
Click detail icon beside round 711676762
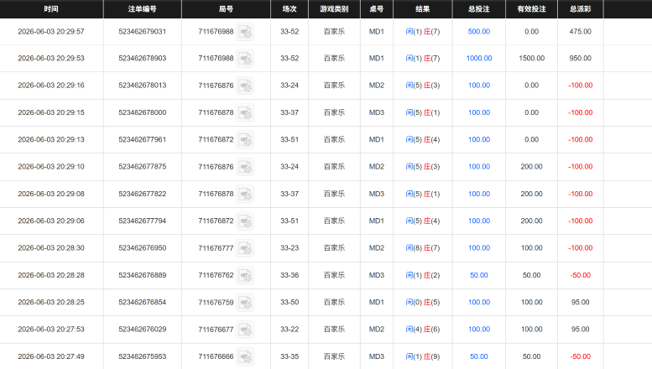tap(245, 276)
